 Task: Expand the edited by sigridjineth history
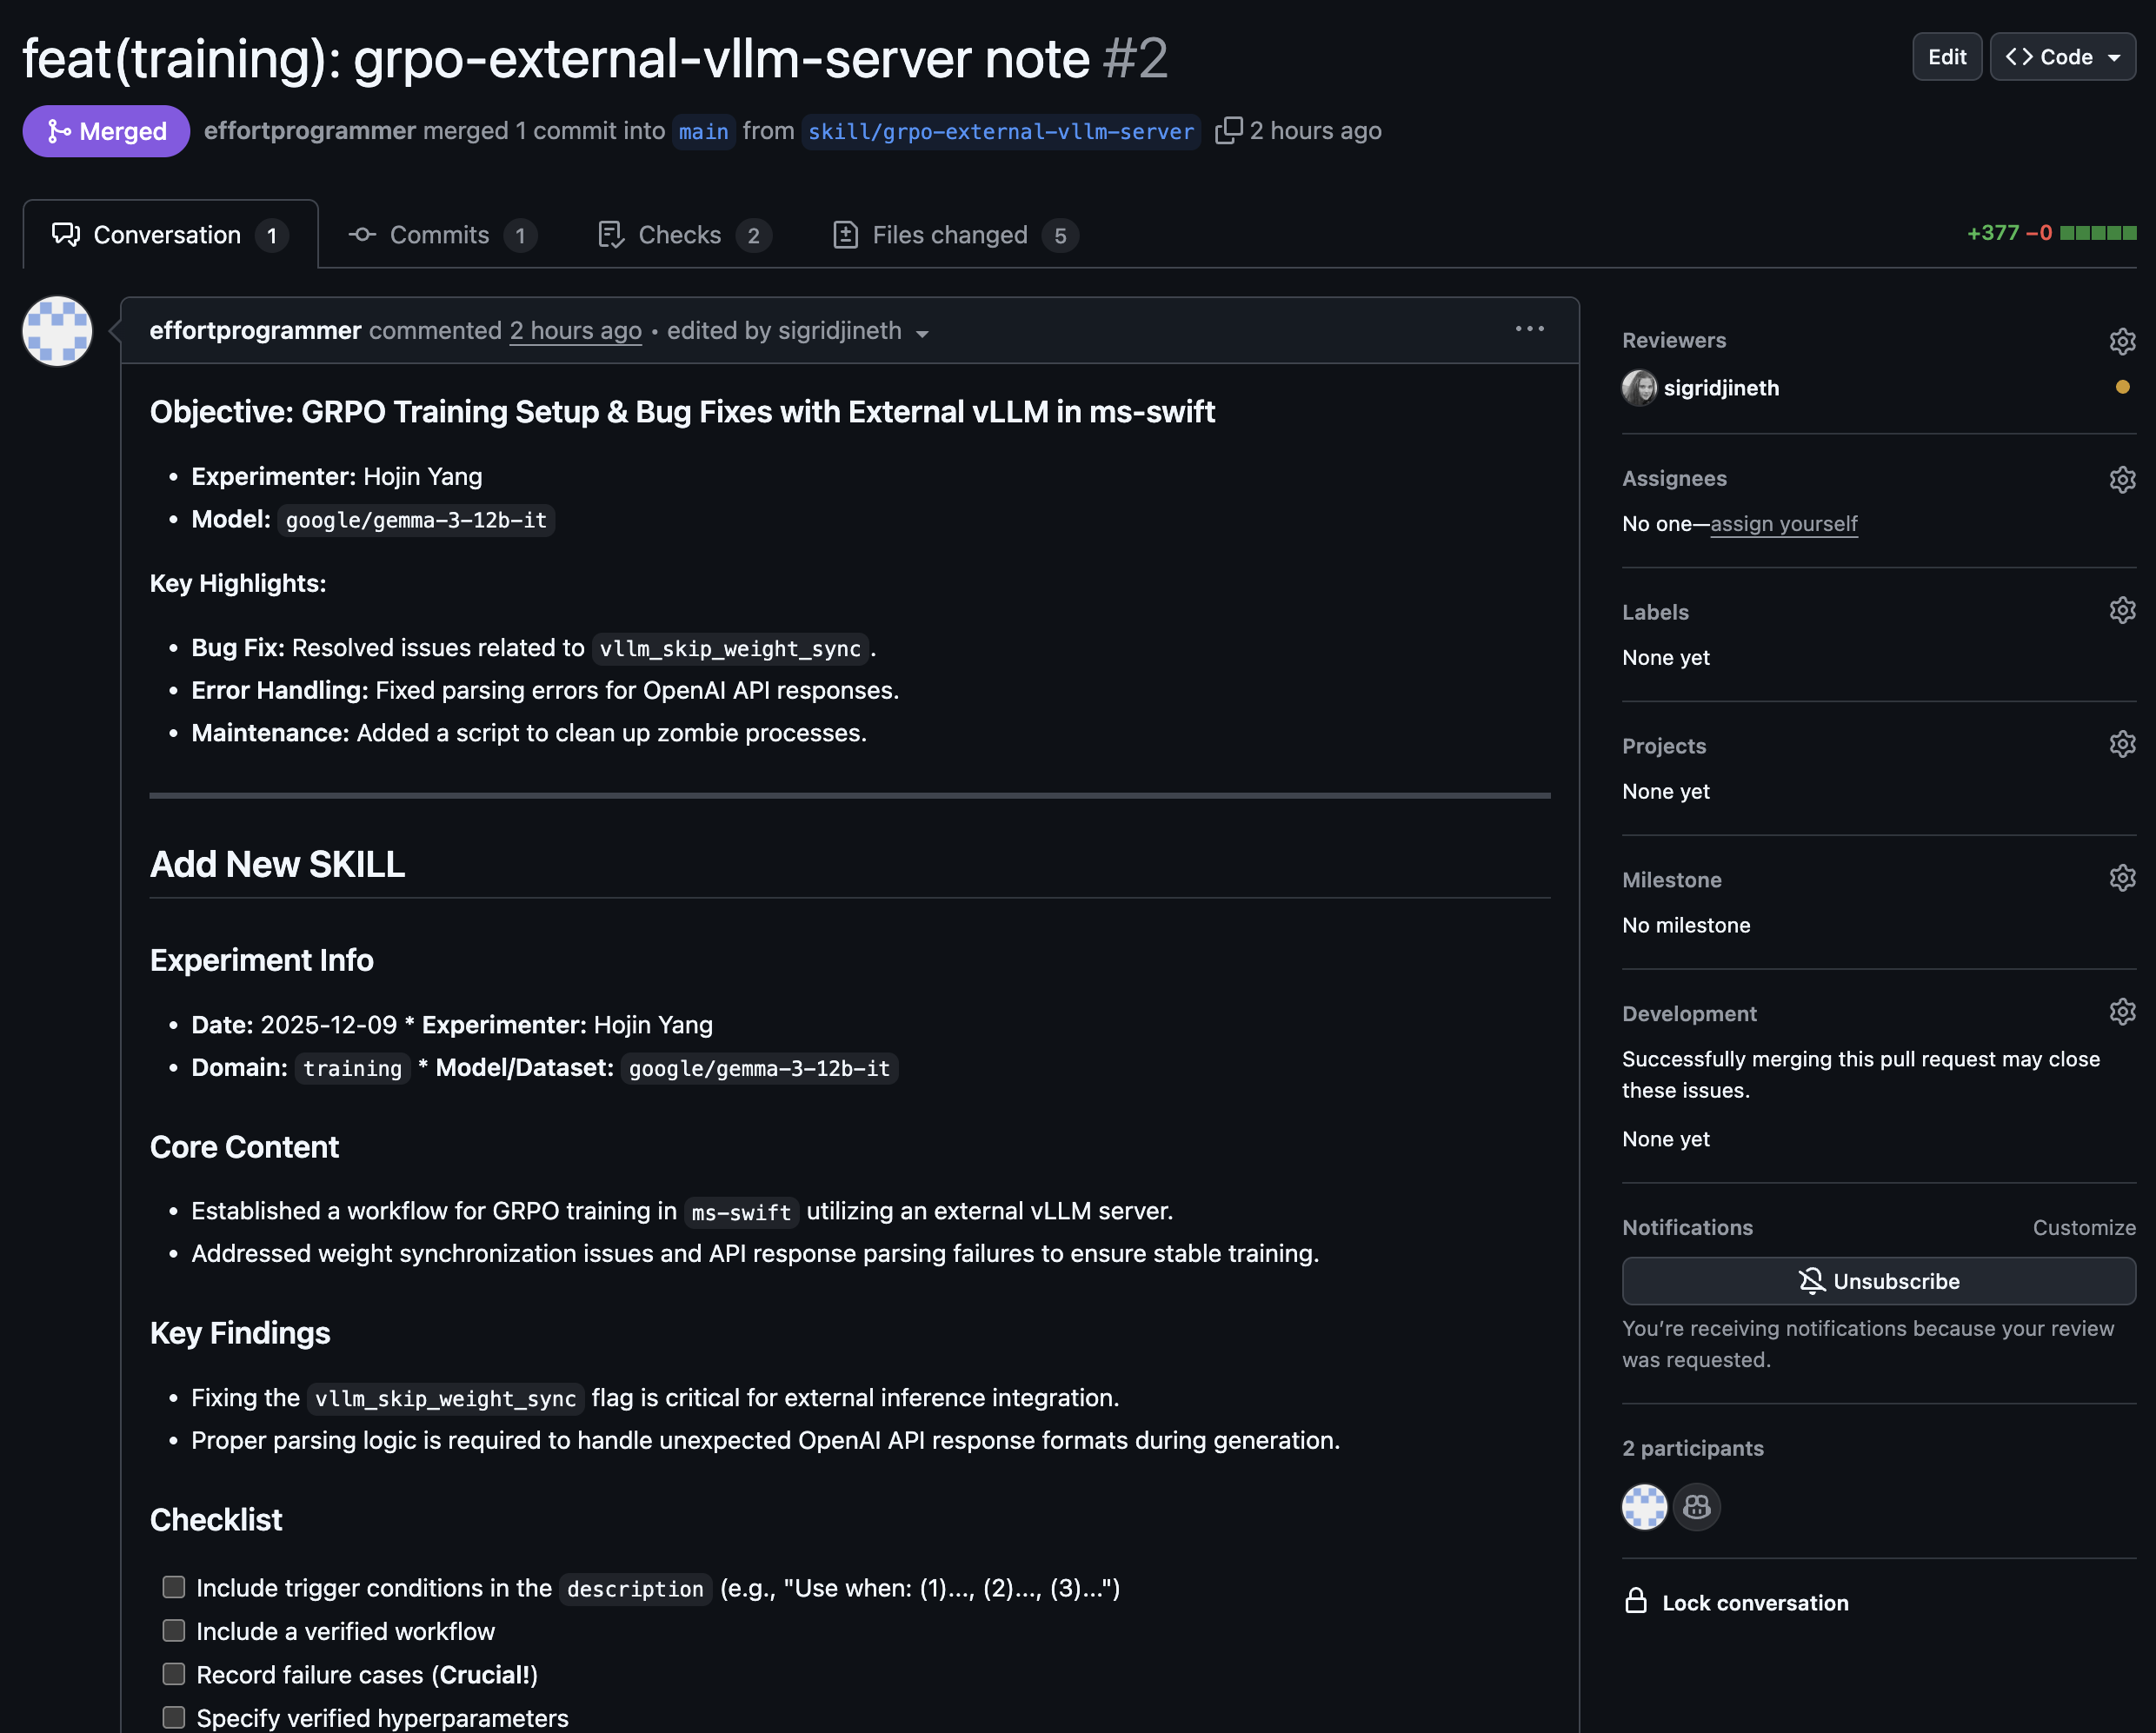922,334
